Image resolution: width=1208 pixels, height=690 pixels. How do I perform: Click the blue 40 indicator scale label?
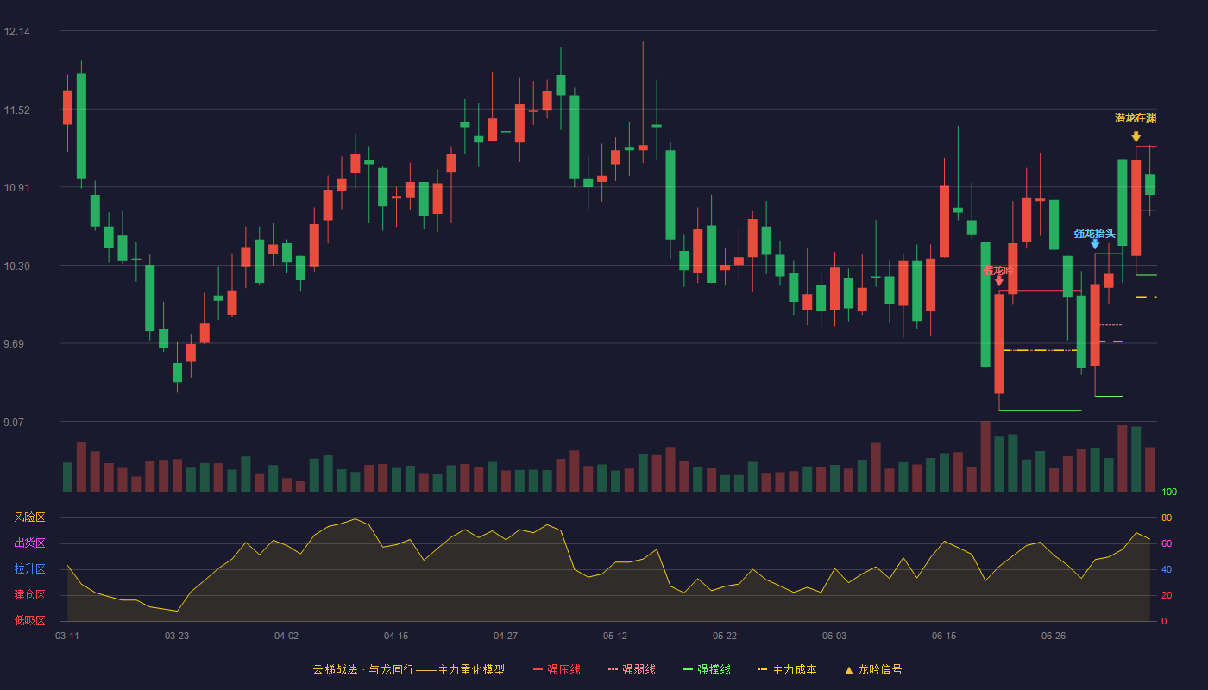tap(1167, 569)
